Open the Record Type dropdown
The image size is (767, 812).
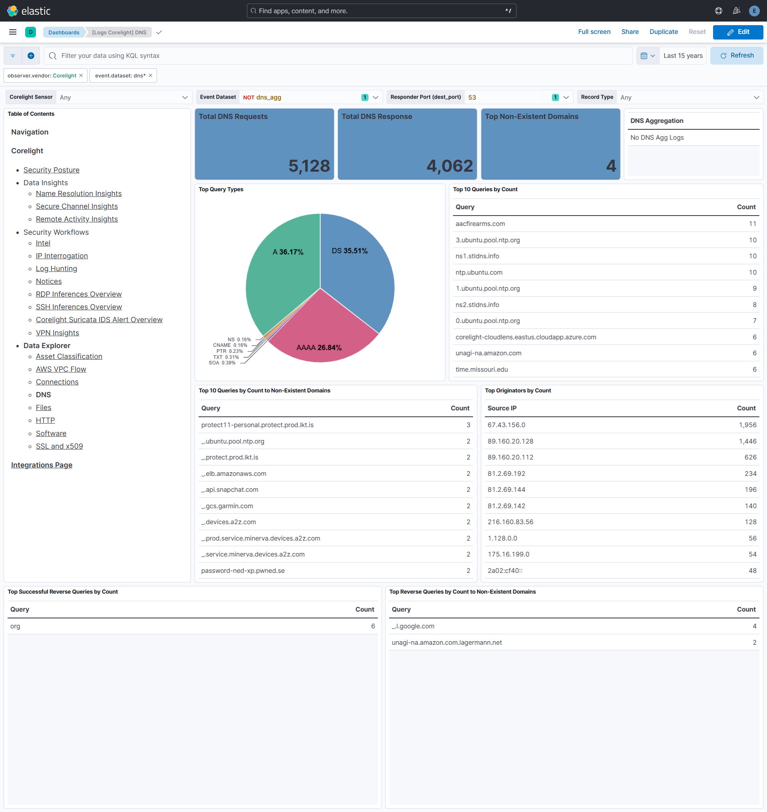(x=690, y=97)
